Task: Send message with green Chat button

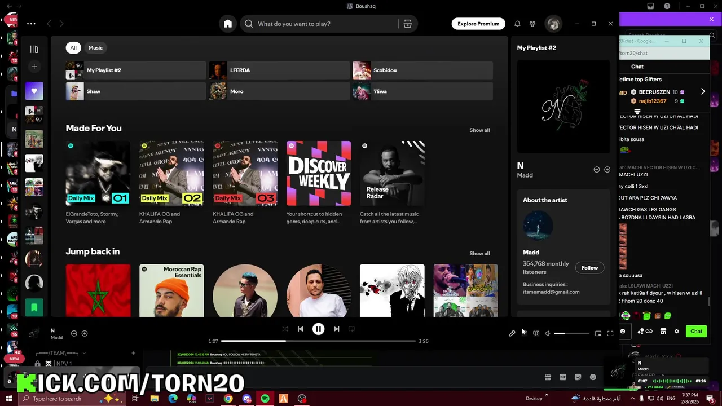Action: [x=697, y=332]
